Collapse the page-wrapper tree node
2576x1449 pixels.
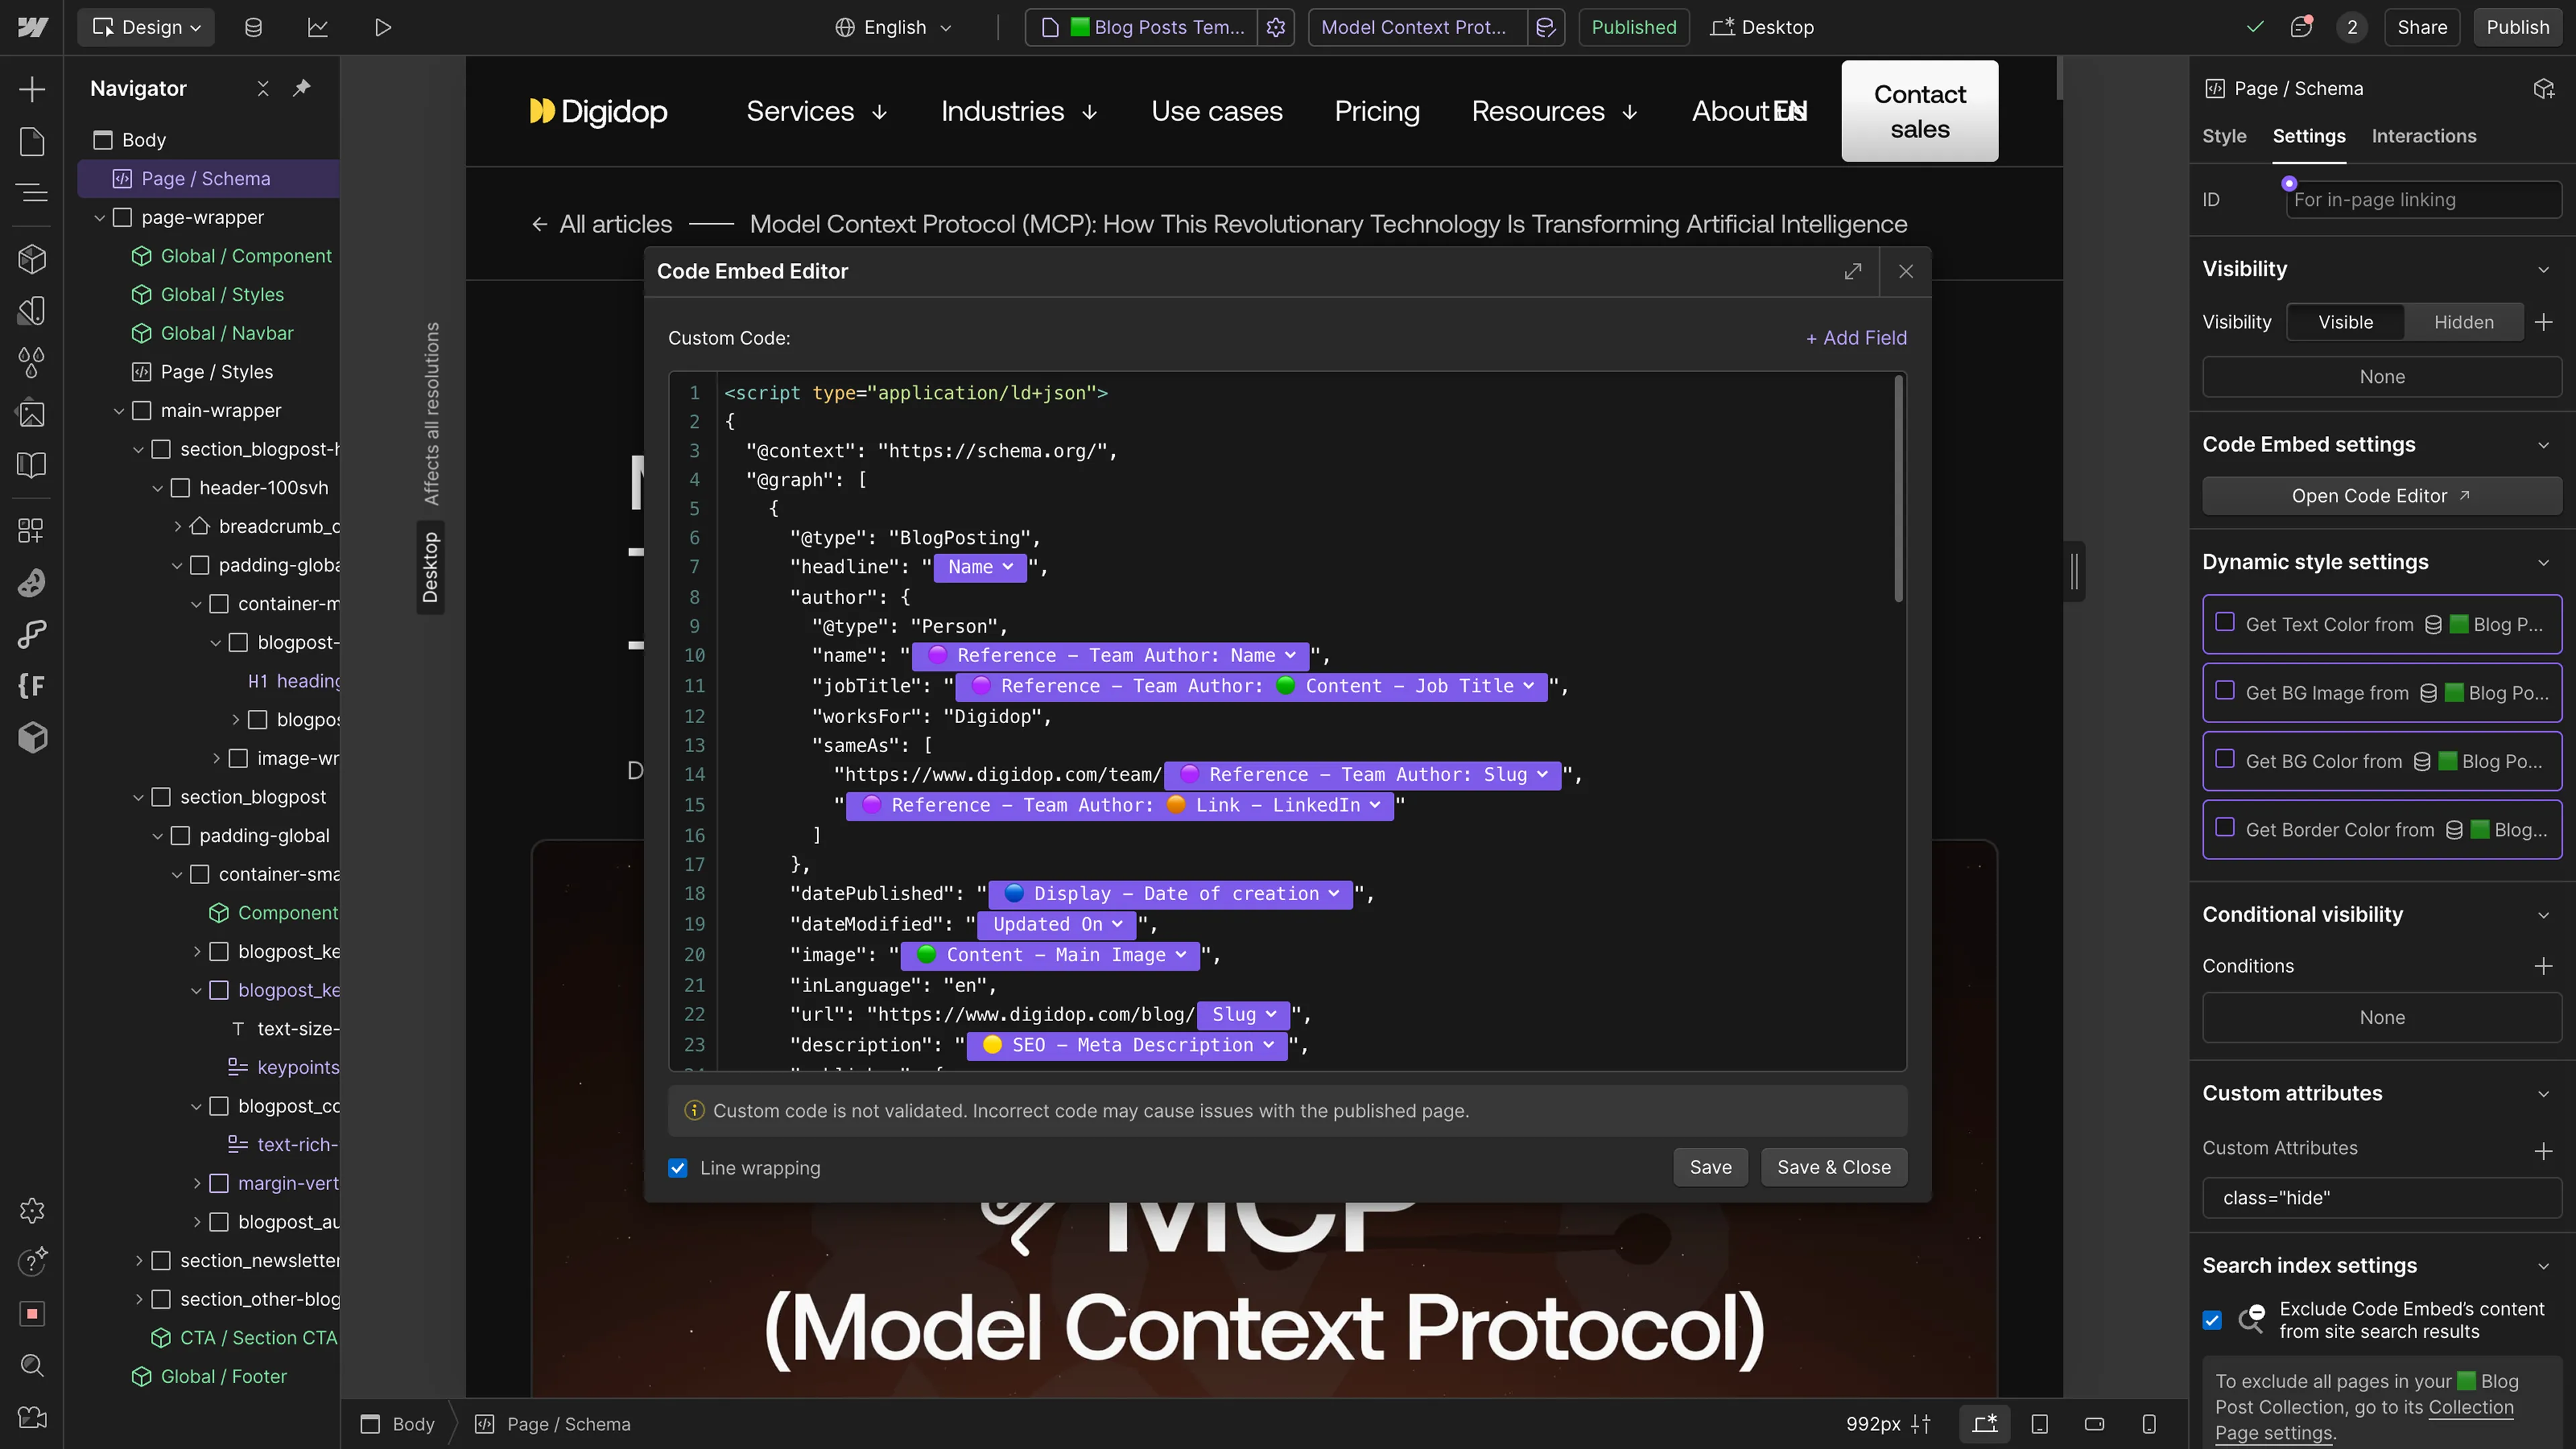coord(100,218)
